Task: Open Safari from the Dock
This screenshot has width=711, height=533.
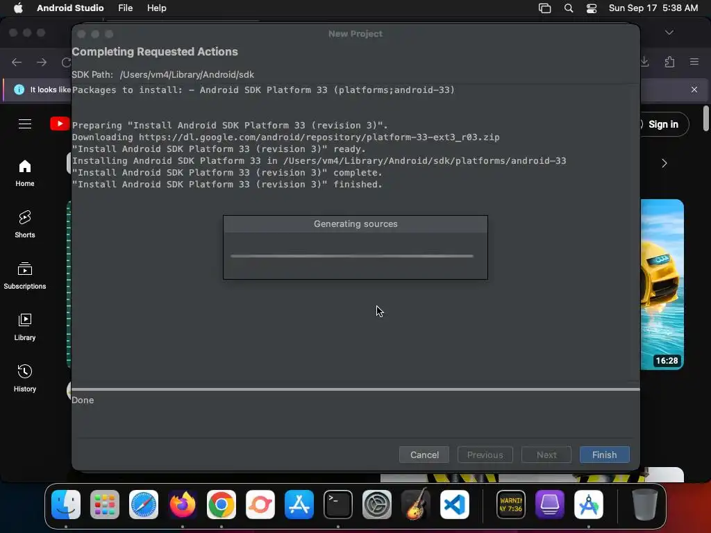Action: pyautogui.click(x=144, y=505)
